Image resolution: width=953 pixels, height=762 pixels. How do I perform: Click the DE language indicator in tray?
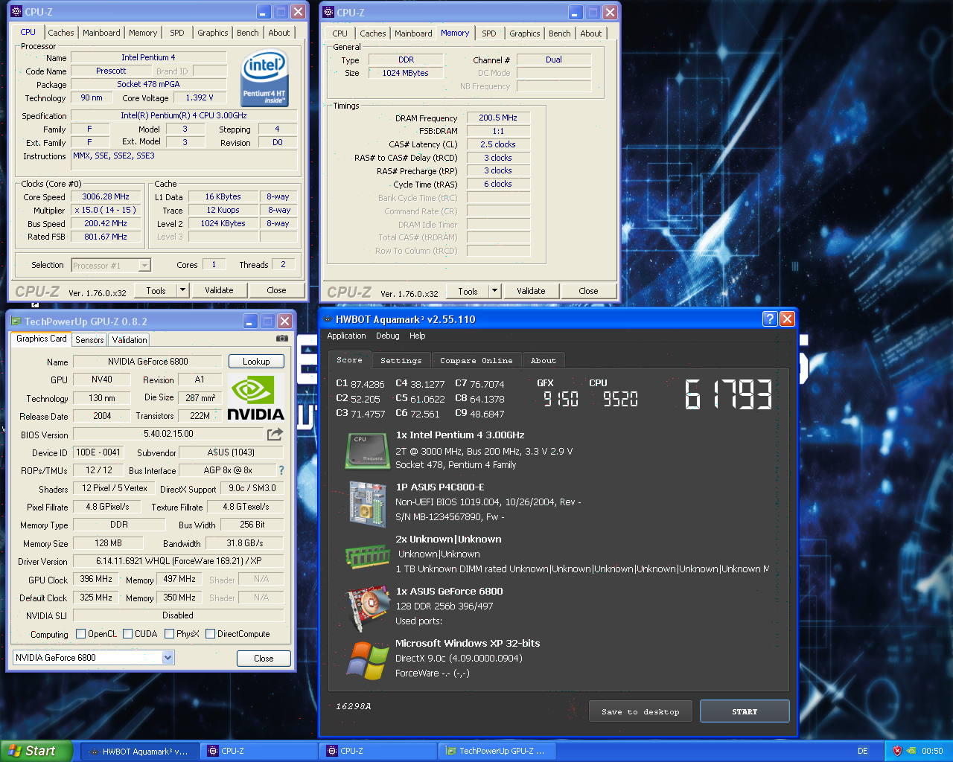point(863,751)
